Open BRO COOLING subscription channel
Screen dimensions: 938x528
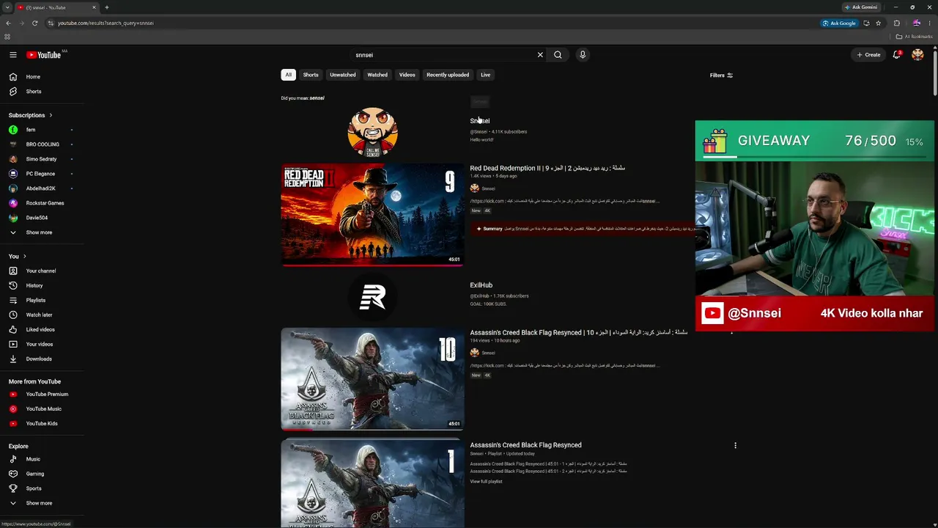pyautogui.click(x=42, y=144)
